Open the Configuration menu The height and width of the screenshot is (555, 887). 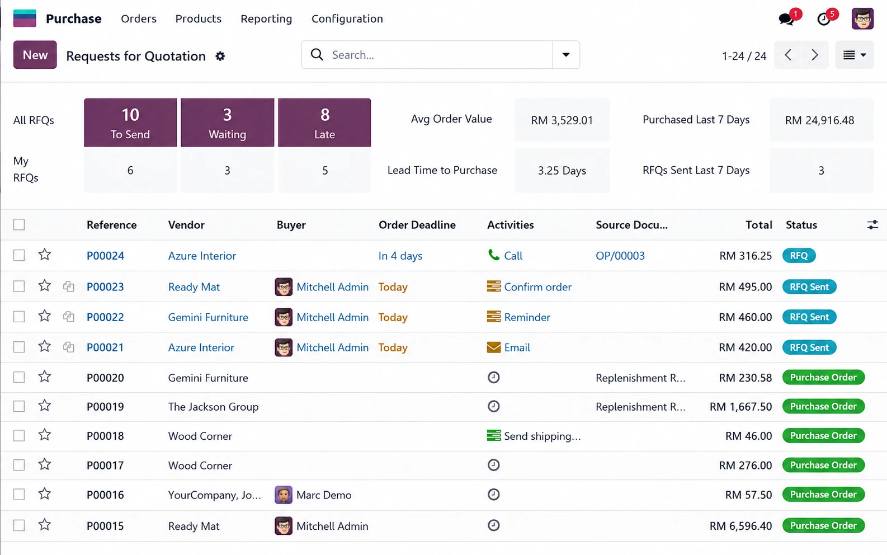pyautogui.click(x=347, y=18)
